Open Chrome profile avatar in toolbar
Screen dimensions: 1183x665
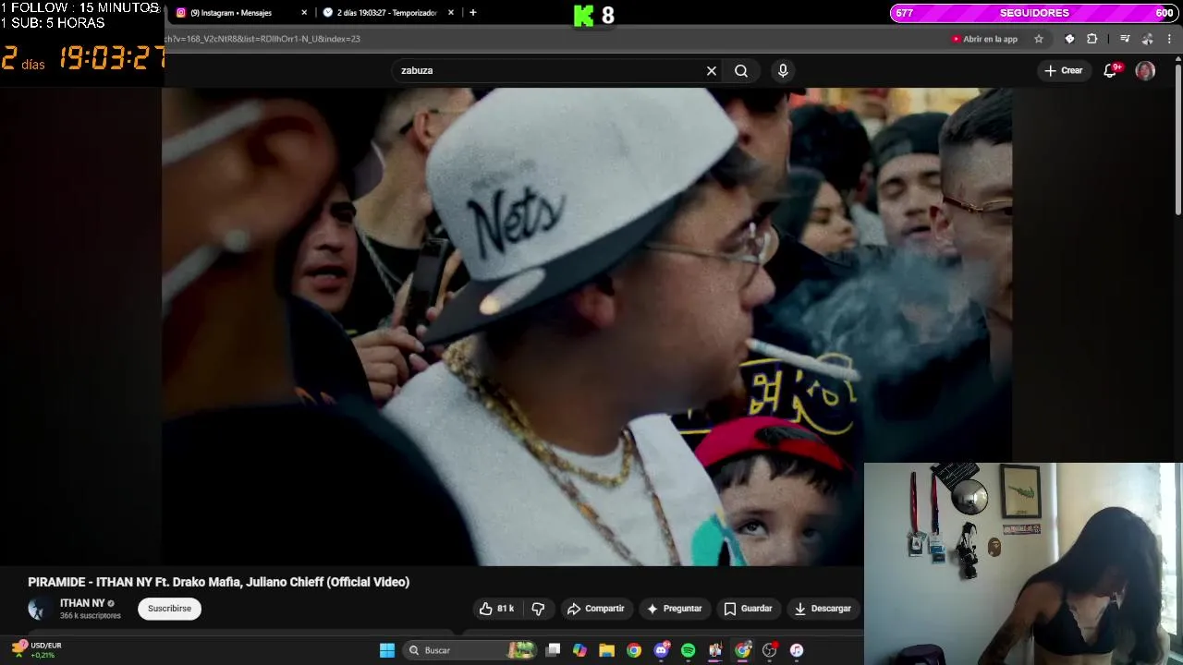coord(1147,39)
